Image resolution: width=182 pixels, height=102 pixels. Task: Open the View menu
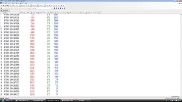(x=9, y=3)
